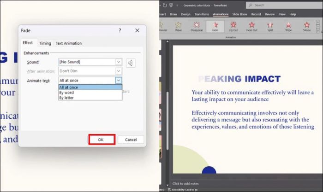323x192 pixels.
Task: Switch to the Effect tab
Action: 28,43
